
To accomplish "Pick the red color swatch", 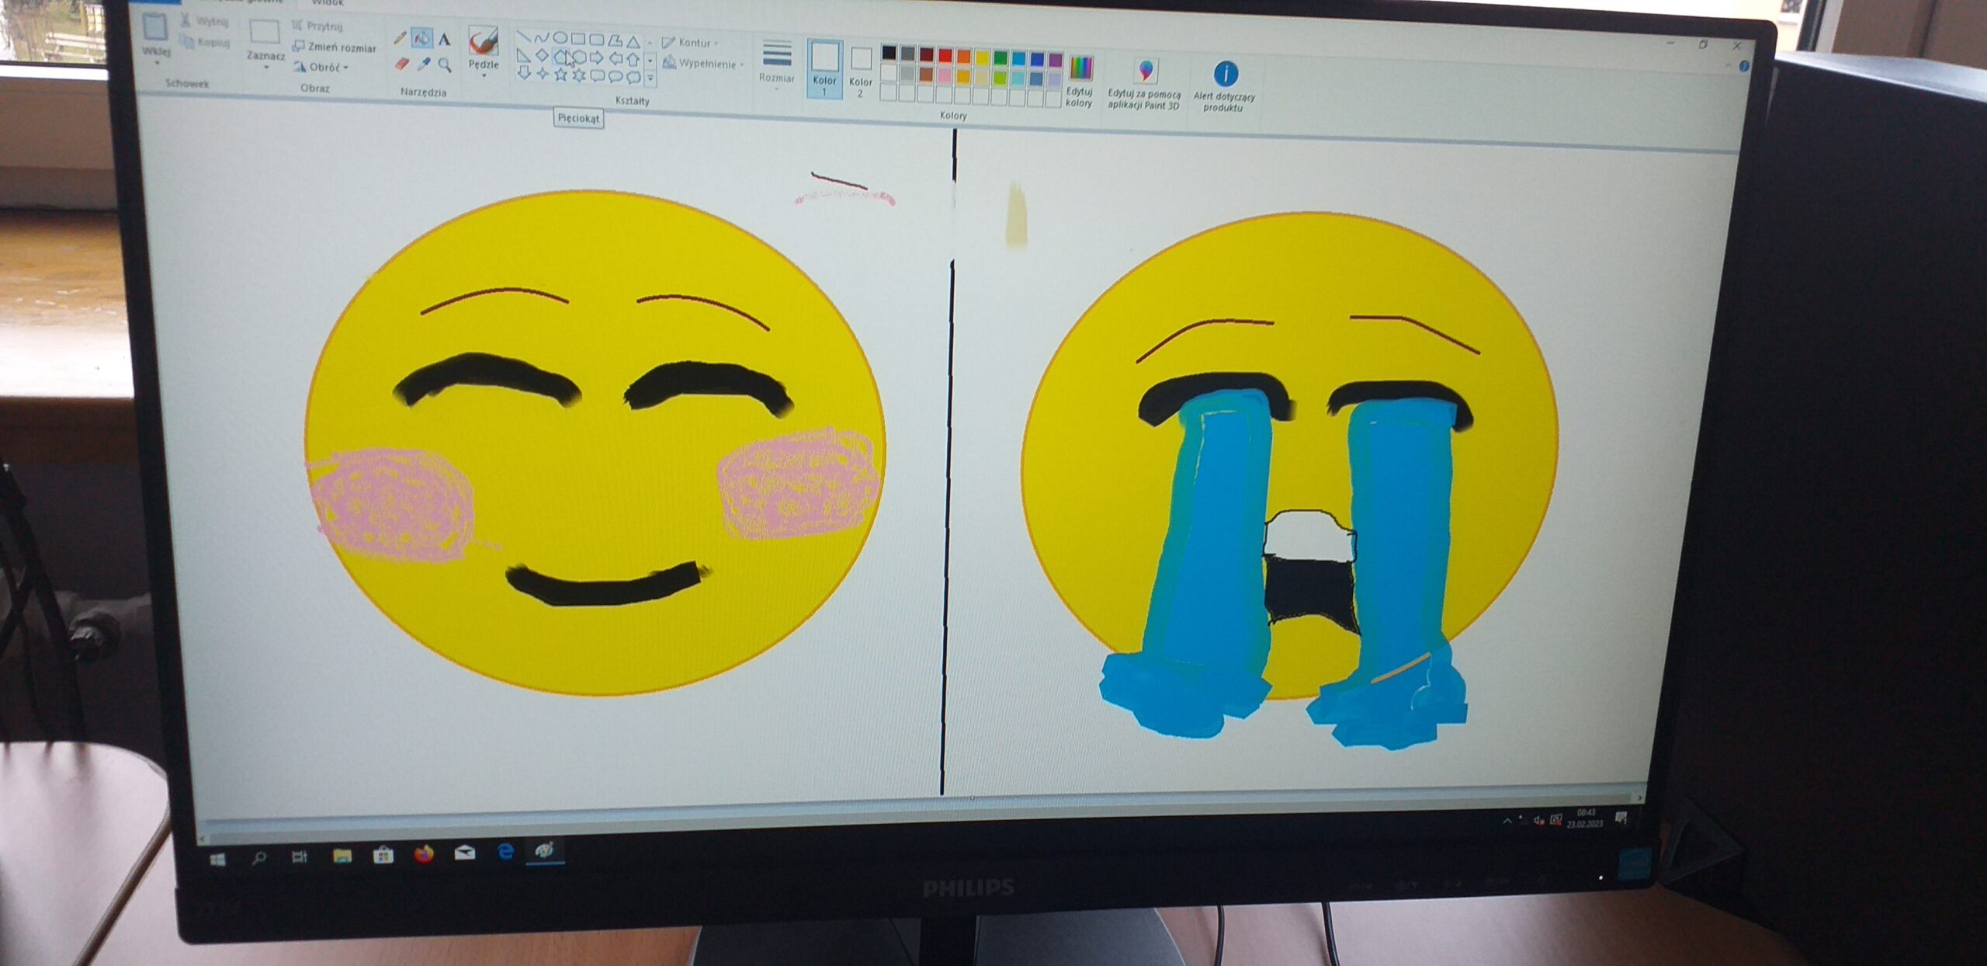I will click(945, 54).
